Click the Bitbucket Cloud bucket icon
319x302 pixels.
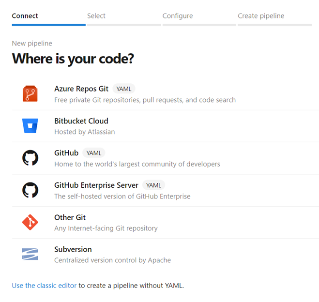(x=30, y=126)
